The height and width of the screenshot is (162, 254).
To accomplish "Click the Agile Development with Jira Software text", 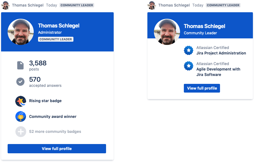I will coord(218,72).
